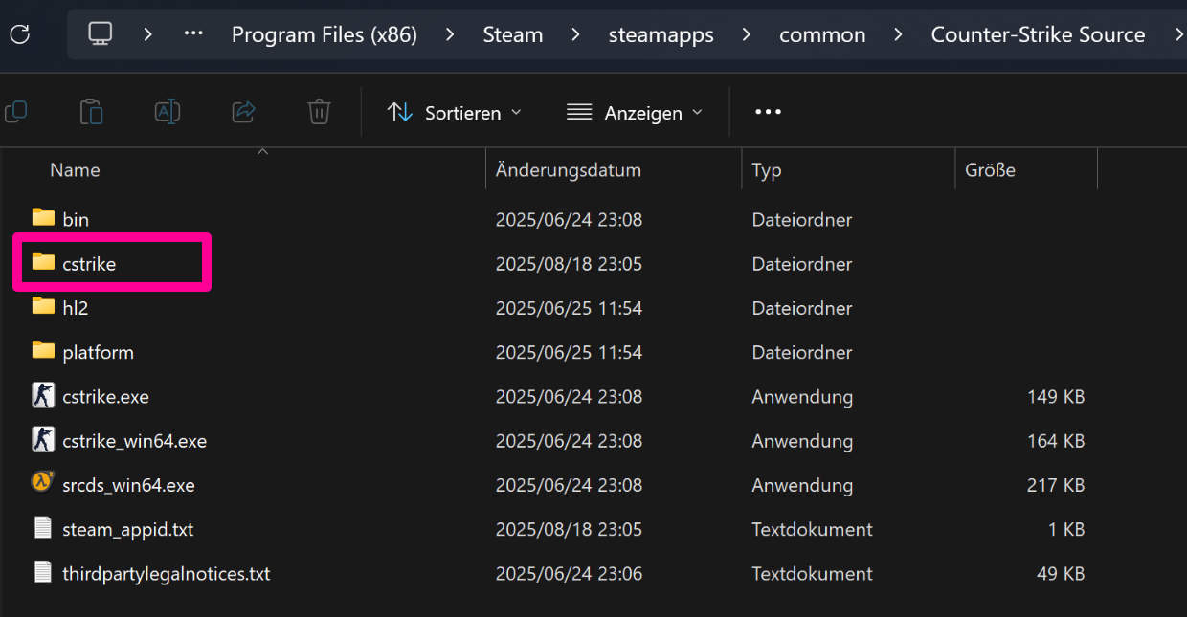Expand chevron after the This PC icon
The image size is (1187, 617).
tap(147, 34)
